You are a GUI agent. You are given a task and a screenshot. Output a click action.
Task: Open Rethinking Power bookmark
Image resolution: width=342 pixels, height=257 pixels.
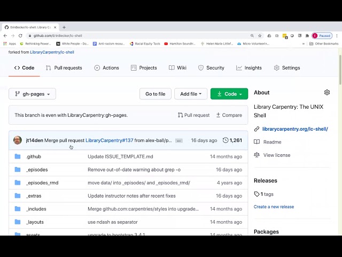coord(35,44)
